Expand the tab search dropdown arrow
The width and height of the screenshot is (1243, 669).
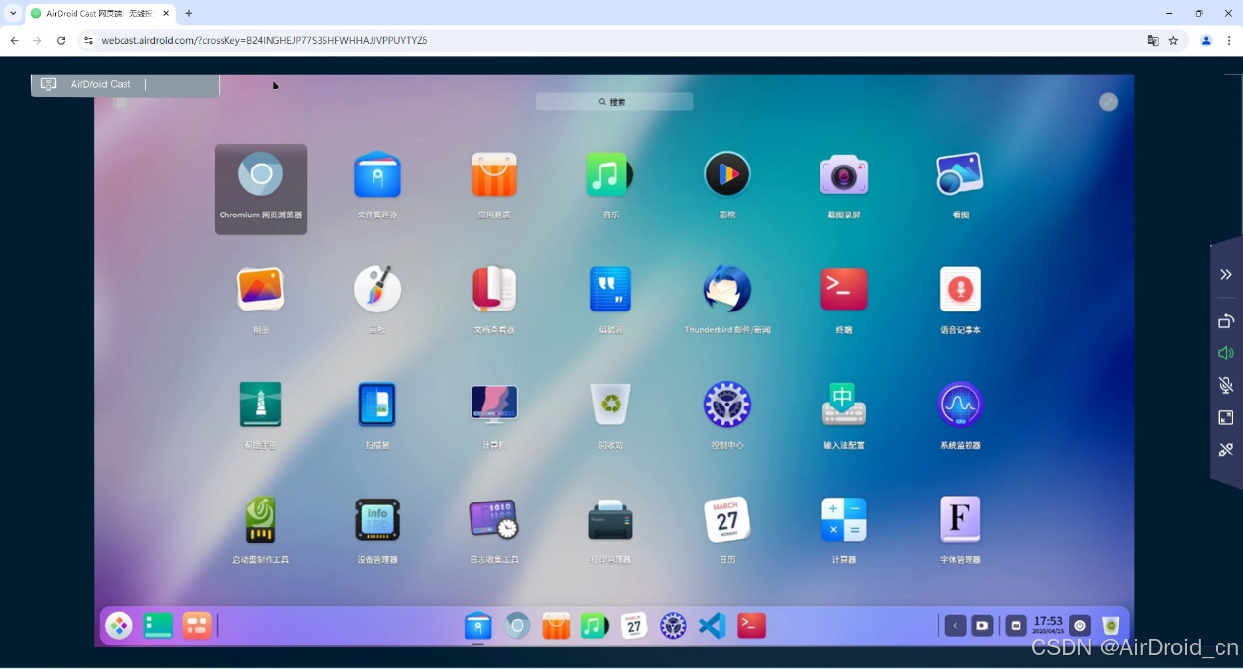13,13
